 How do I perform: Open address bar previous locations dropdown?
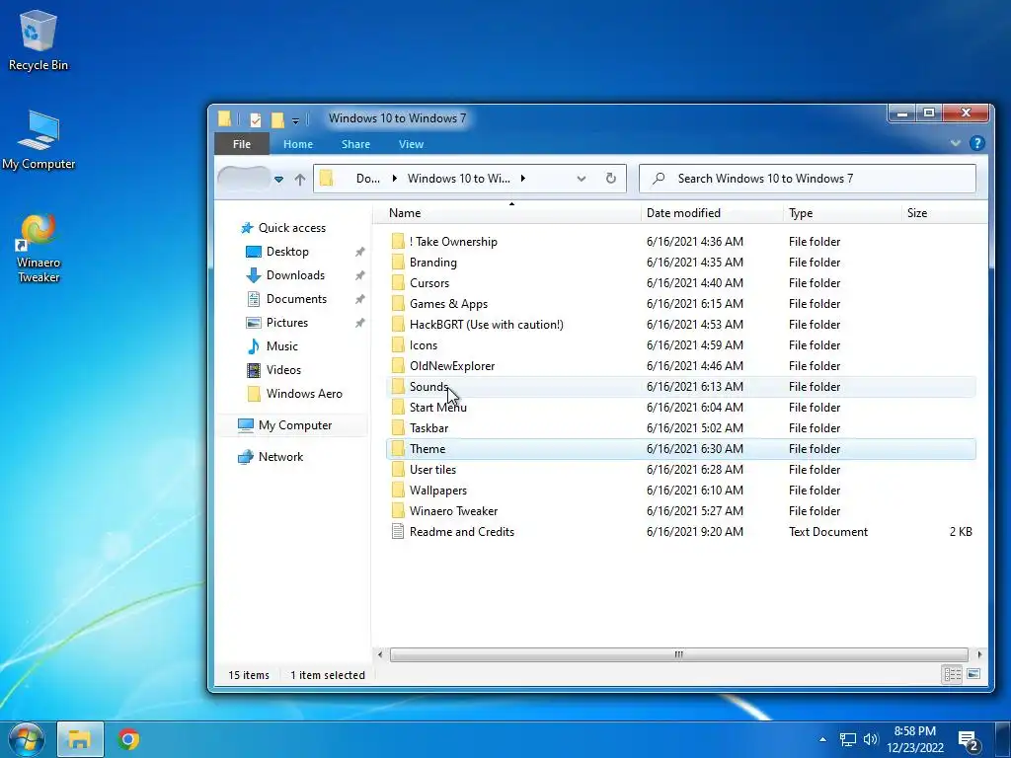[581, 179]
